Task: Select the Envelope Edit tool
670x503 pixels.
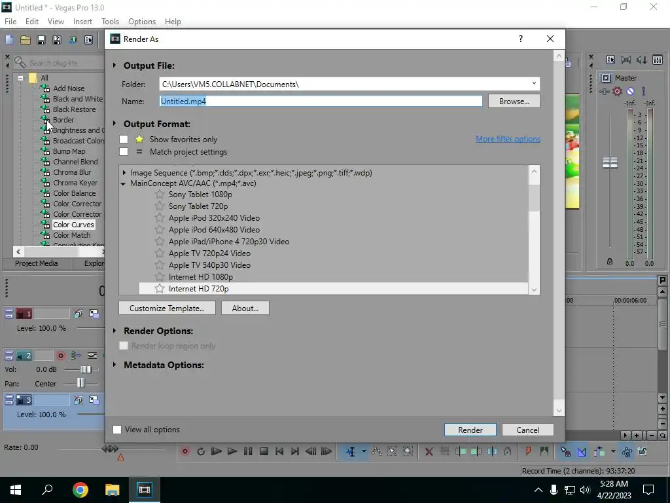Action: click(x=376, y=451)
